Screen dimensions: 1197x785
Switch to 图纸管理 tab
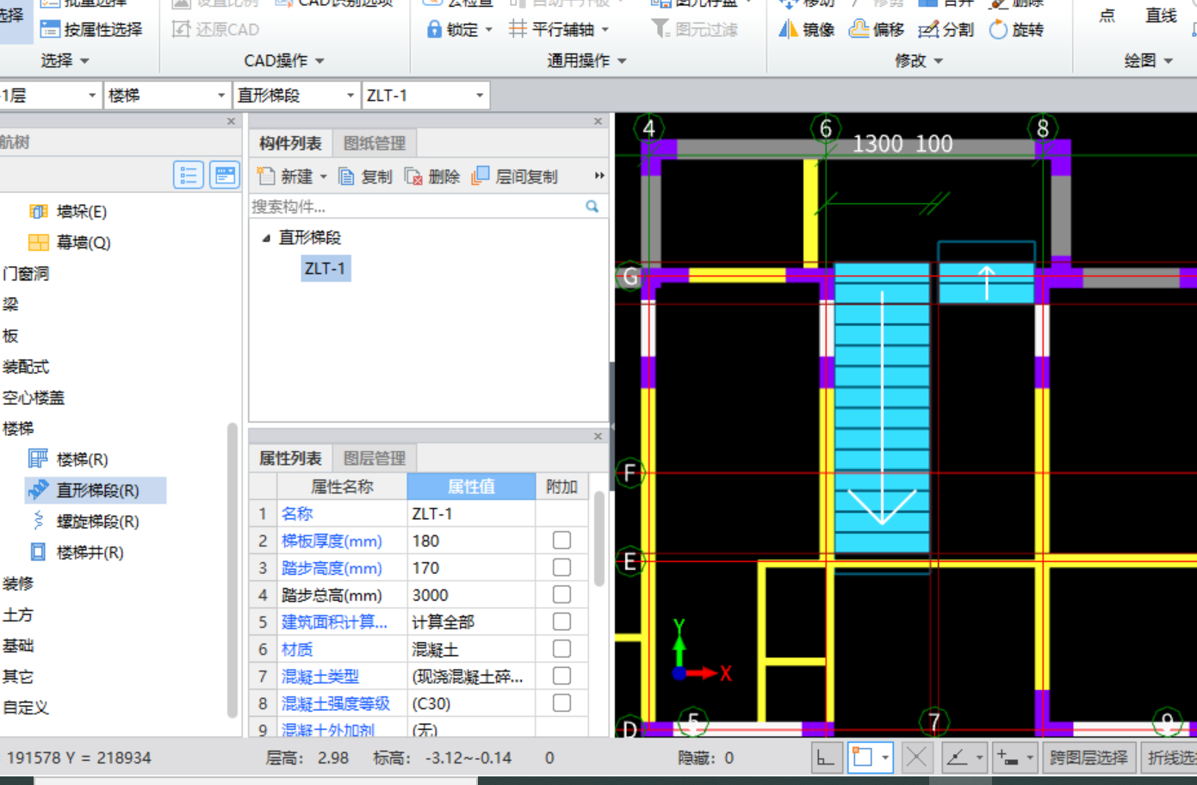coord(374,143)
